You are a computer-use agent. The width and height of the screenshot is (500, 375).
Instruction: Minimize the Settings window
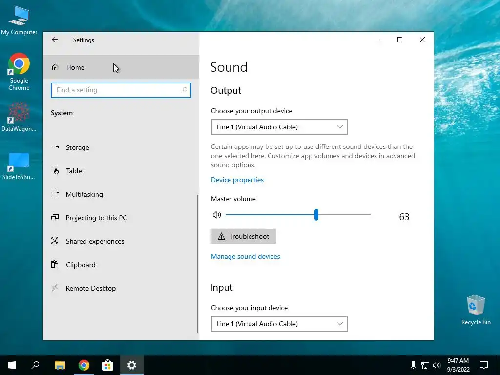point(377,40)
